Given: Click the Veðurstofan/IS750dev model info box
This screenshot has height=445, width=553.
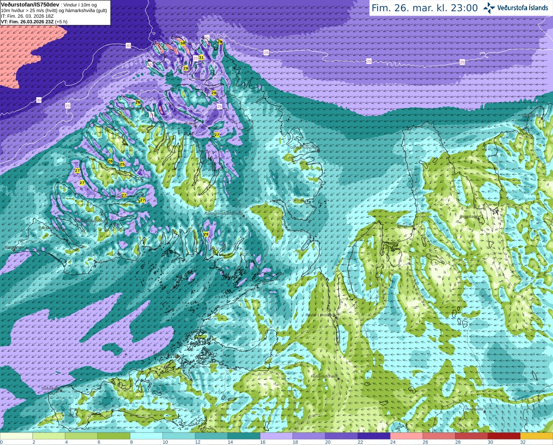Looking at the screenshot, I should 55,13.
